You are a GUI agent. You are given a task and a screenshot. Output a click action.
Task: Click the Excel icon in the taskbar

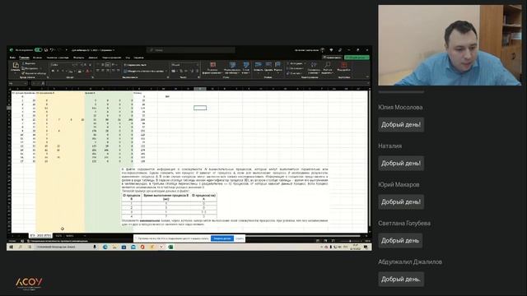(x=170, y=247)
